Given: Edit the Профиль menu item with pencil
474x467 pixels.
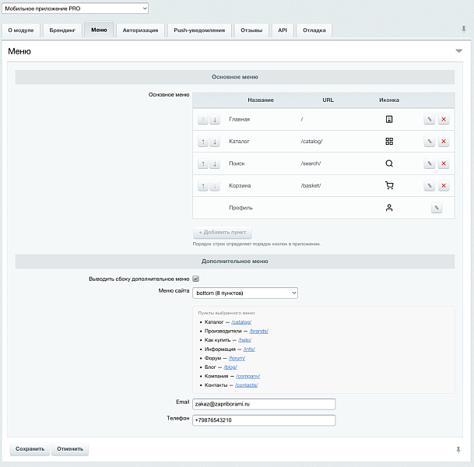Looking at the screenshot, I should 437,208.
